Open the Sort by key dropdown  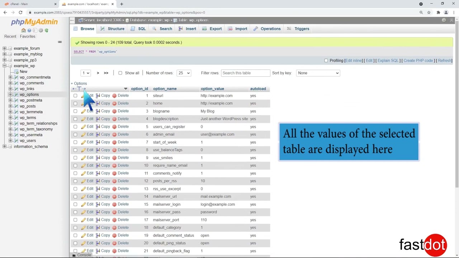[318, 73]
